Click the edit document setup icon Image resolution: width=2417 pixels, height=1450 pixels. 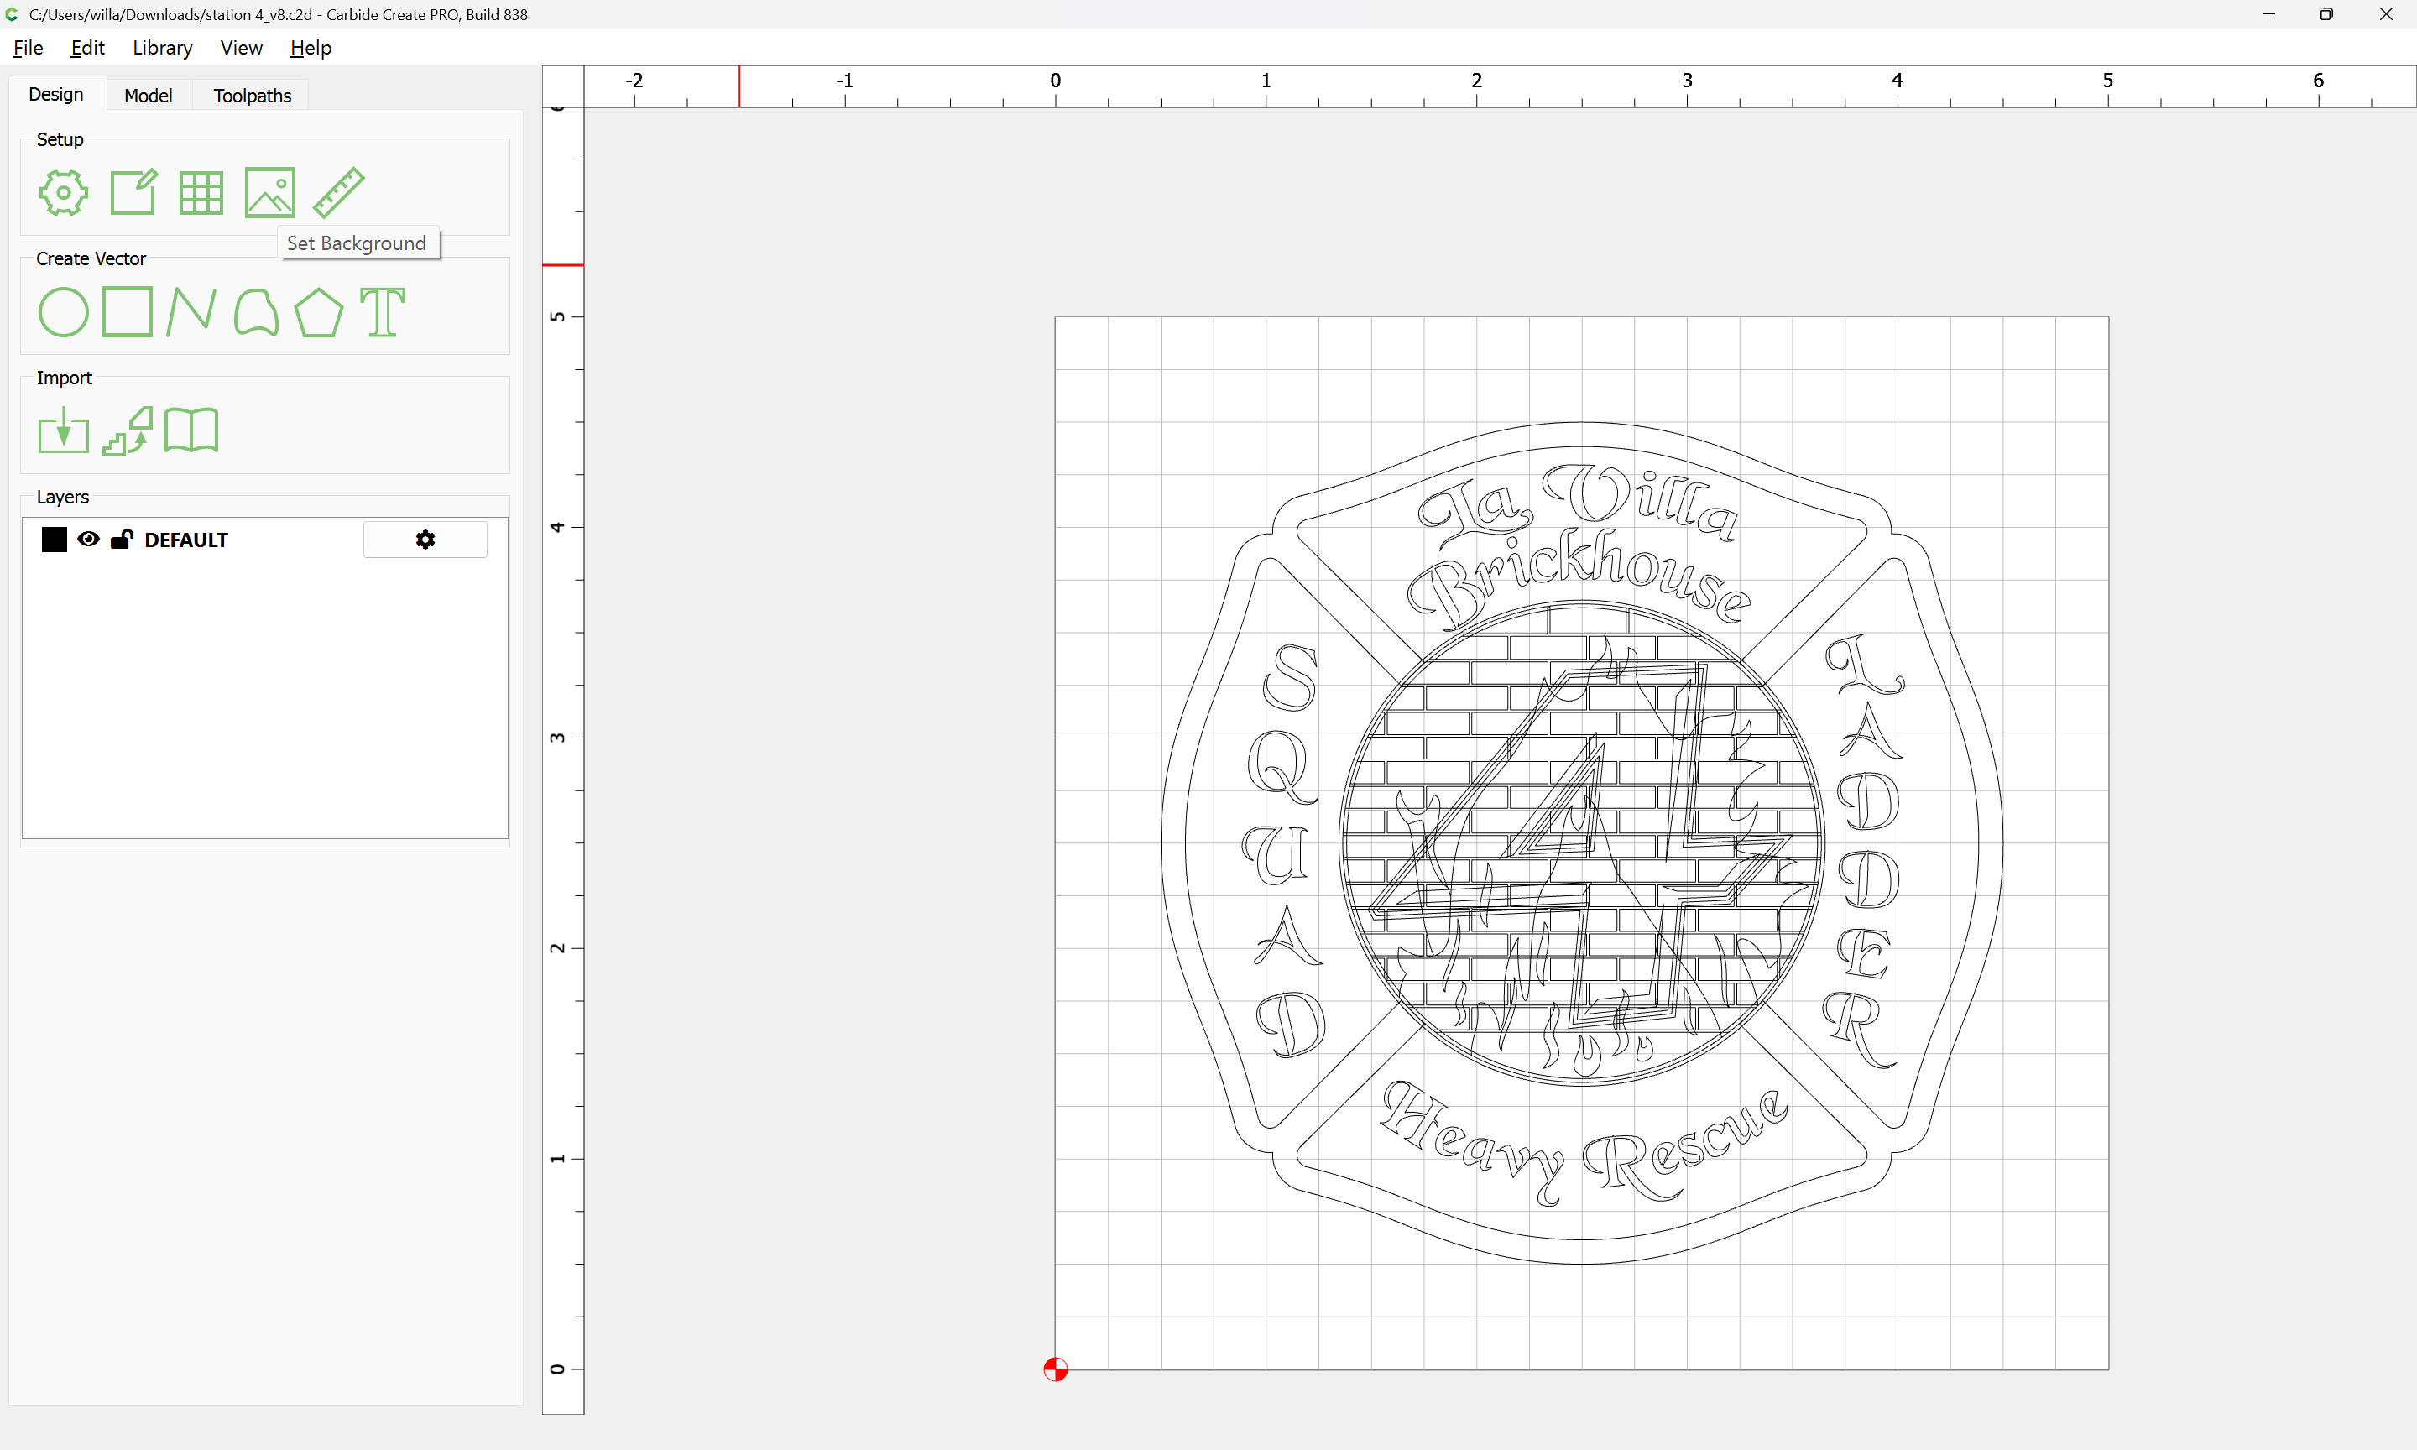(x=133, y=192)
